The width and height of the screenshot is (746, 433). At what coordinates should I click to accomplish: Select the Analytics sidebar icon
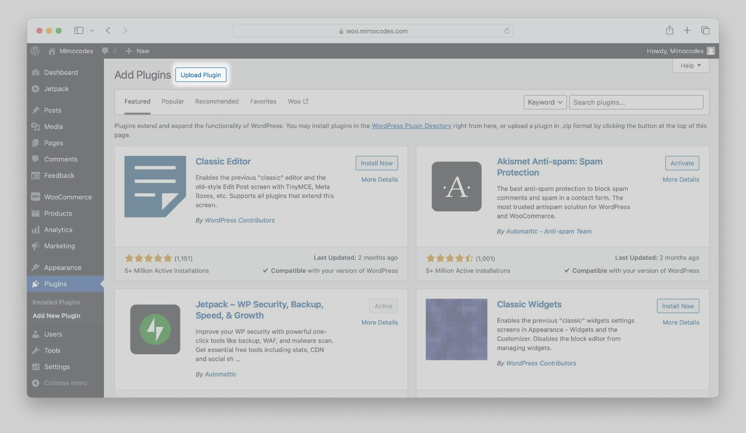[36, 230]
